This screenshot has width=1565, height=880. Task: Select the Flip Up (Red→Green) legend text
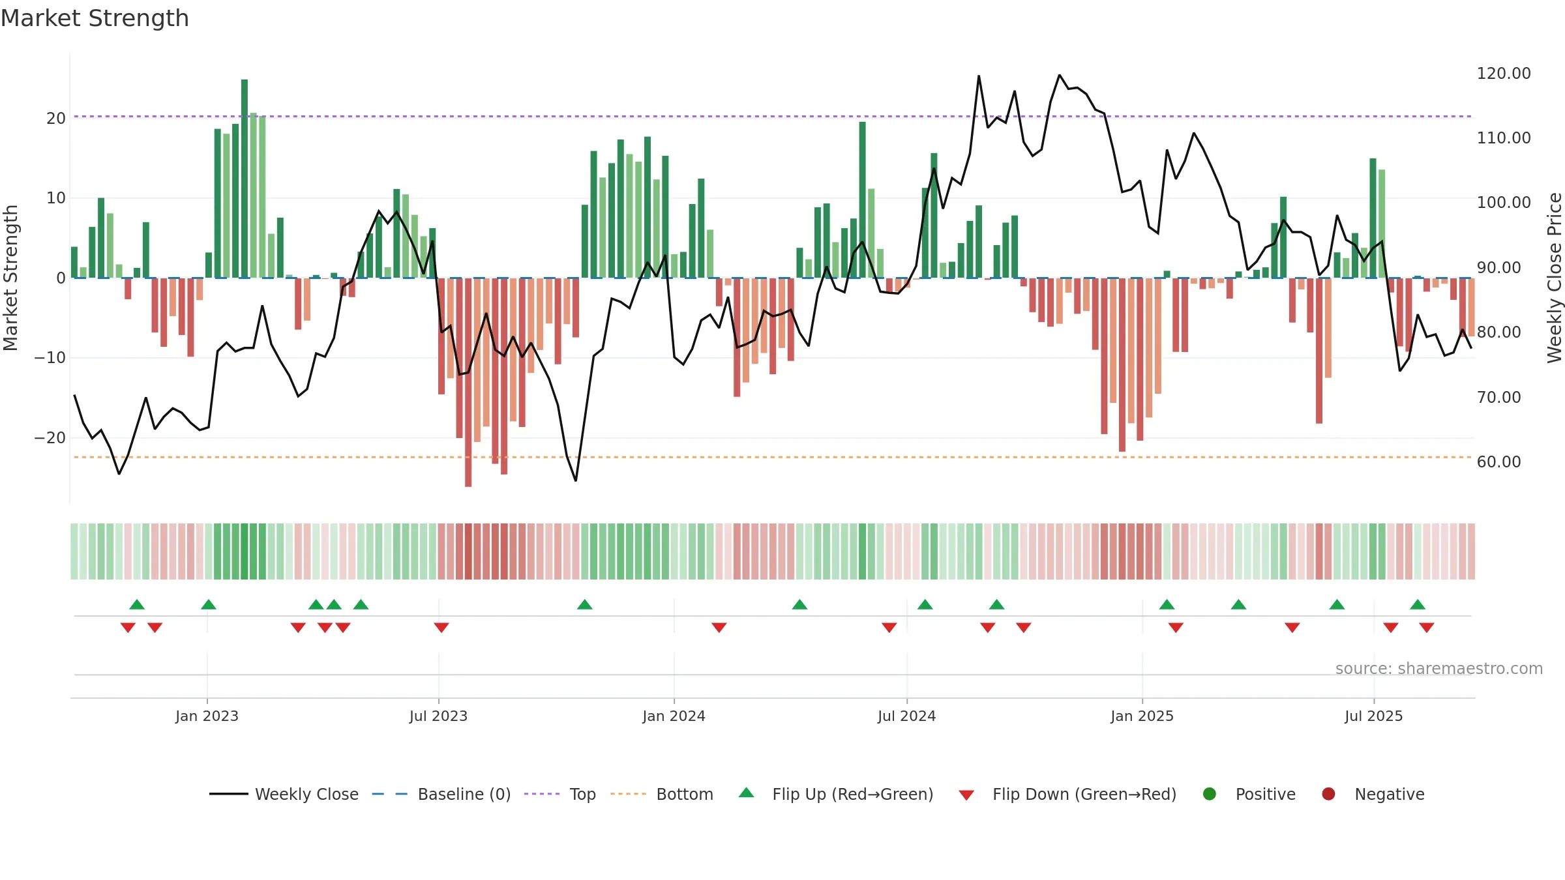(853, 795)
